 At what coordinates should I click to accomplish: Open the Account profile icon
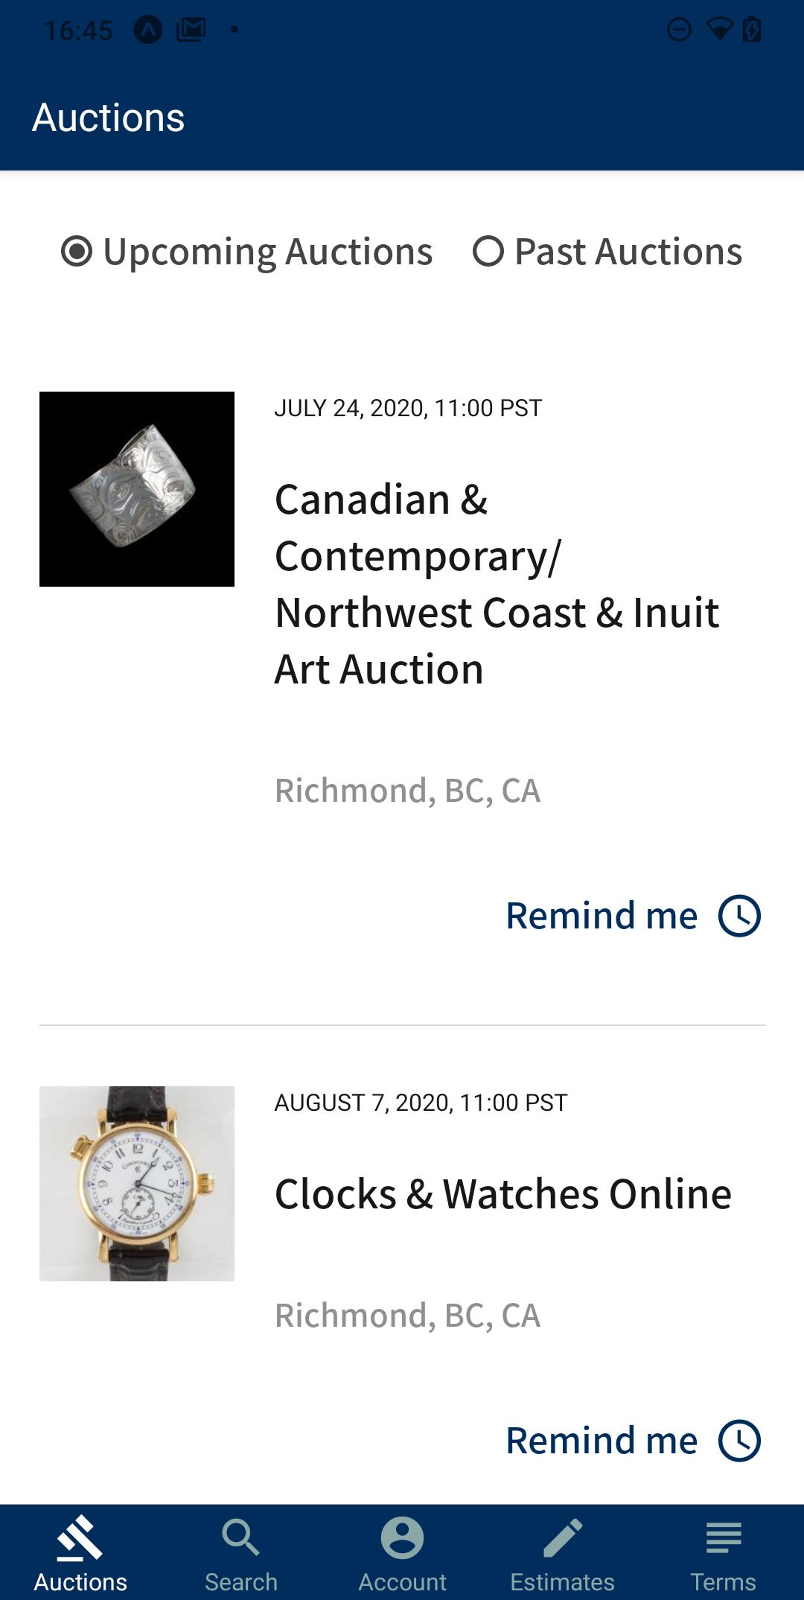(x=402, y=1538)
